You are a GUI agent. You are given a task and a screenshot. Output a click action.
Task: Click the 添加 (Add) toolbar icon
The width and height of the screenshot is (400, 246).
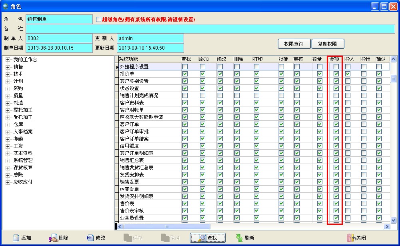(17, 238)
